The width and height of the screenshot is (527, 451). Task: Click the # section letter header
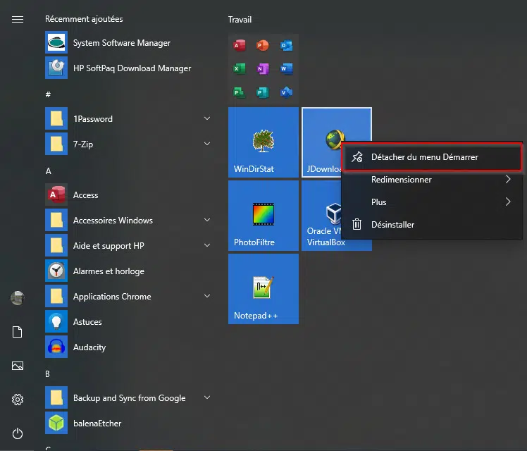click(x=48, y=94)
